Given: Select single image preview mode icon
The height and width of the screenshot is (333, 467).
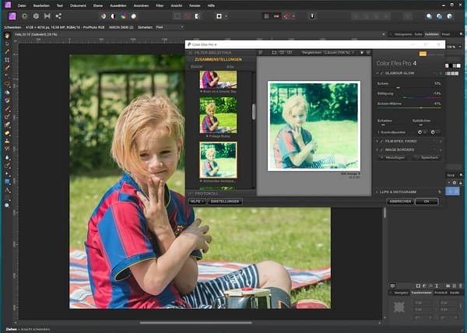Looking at the screenshot, I should 274,53.
